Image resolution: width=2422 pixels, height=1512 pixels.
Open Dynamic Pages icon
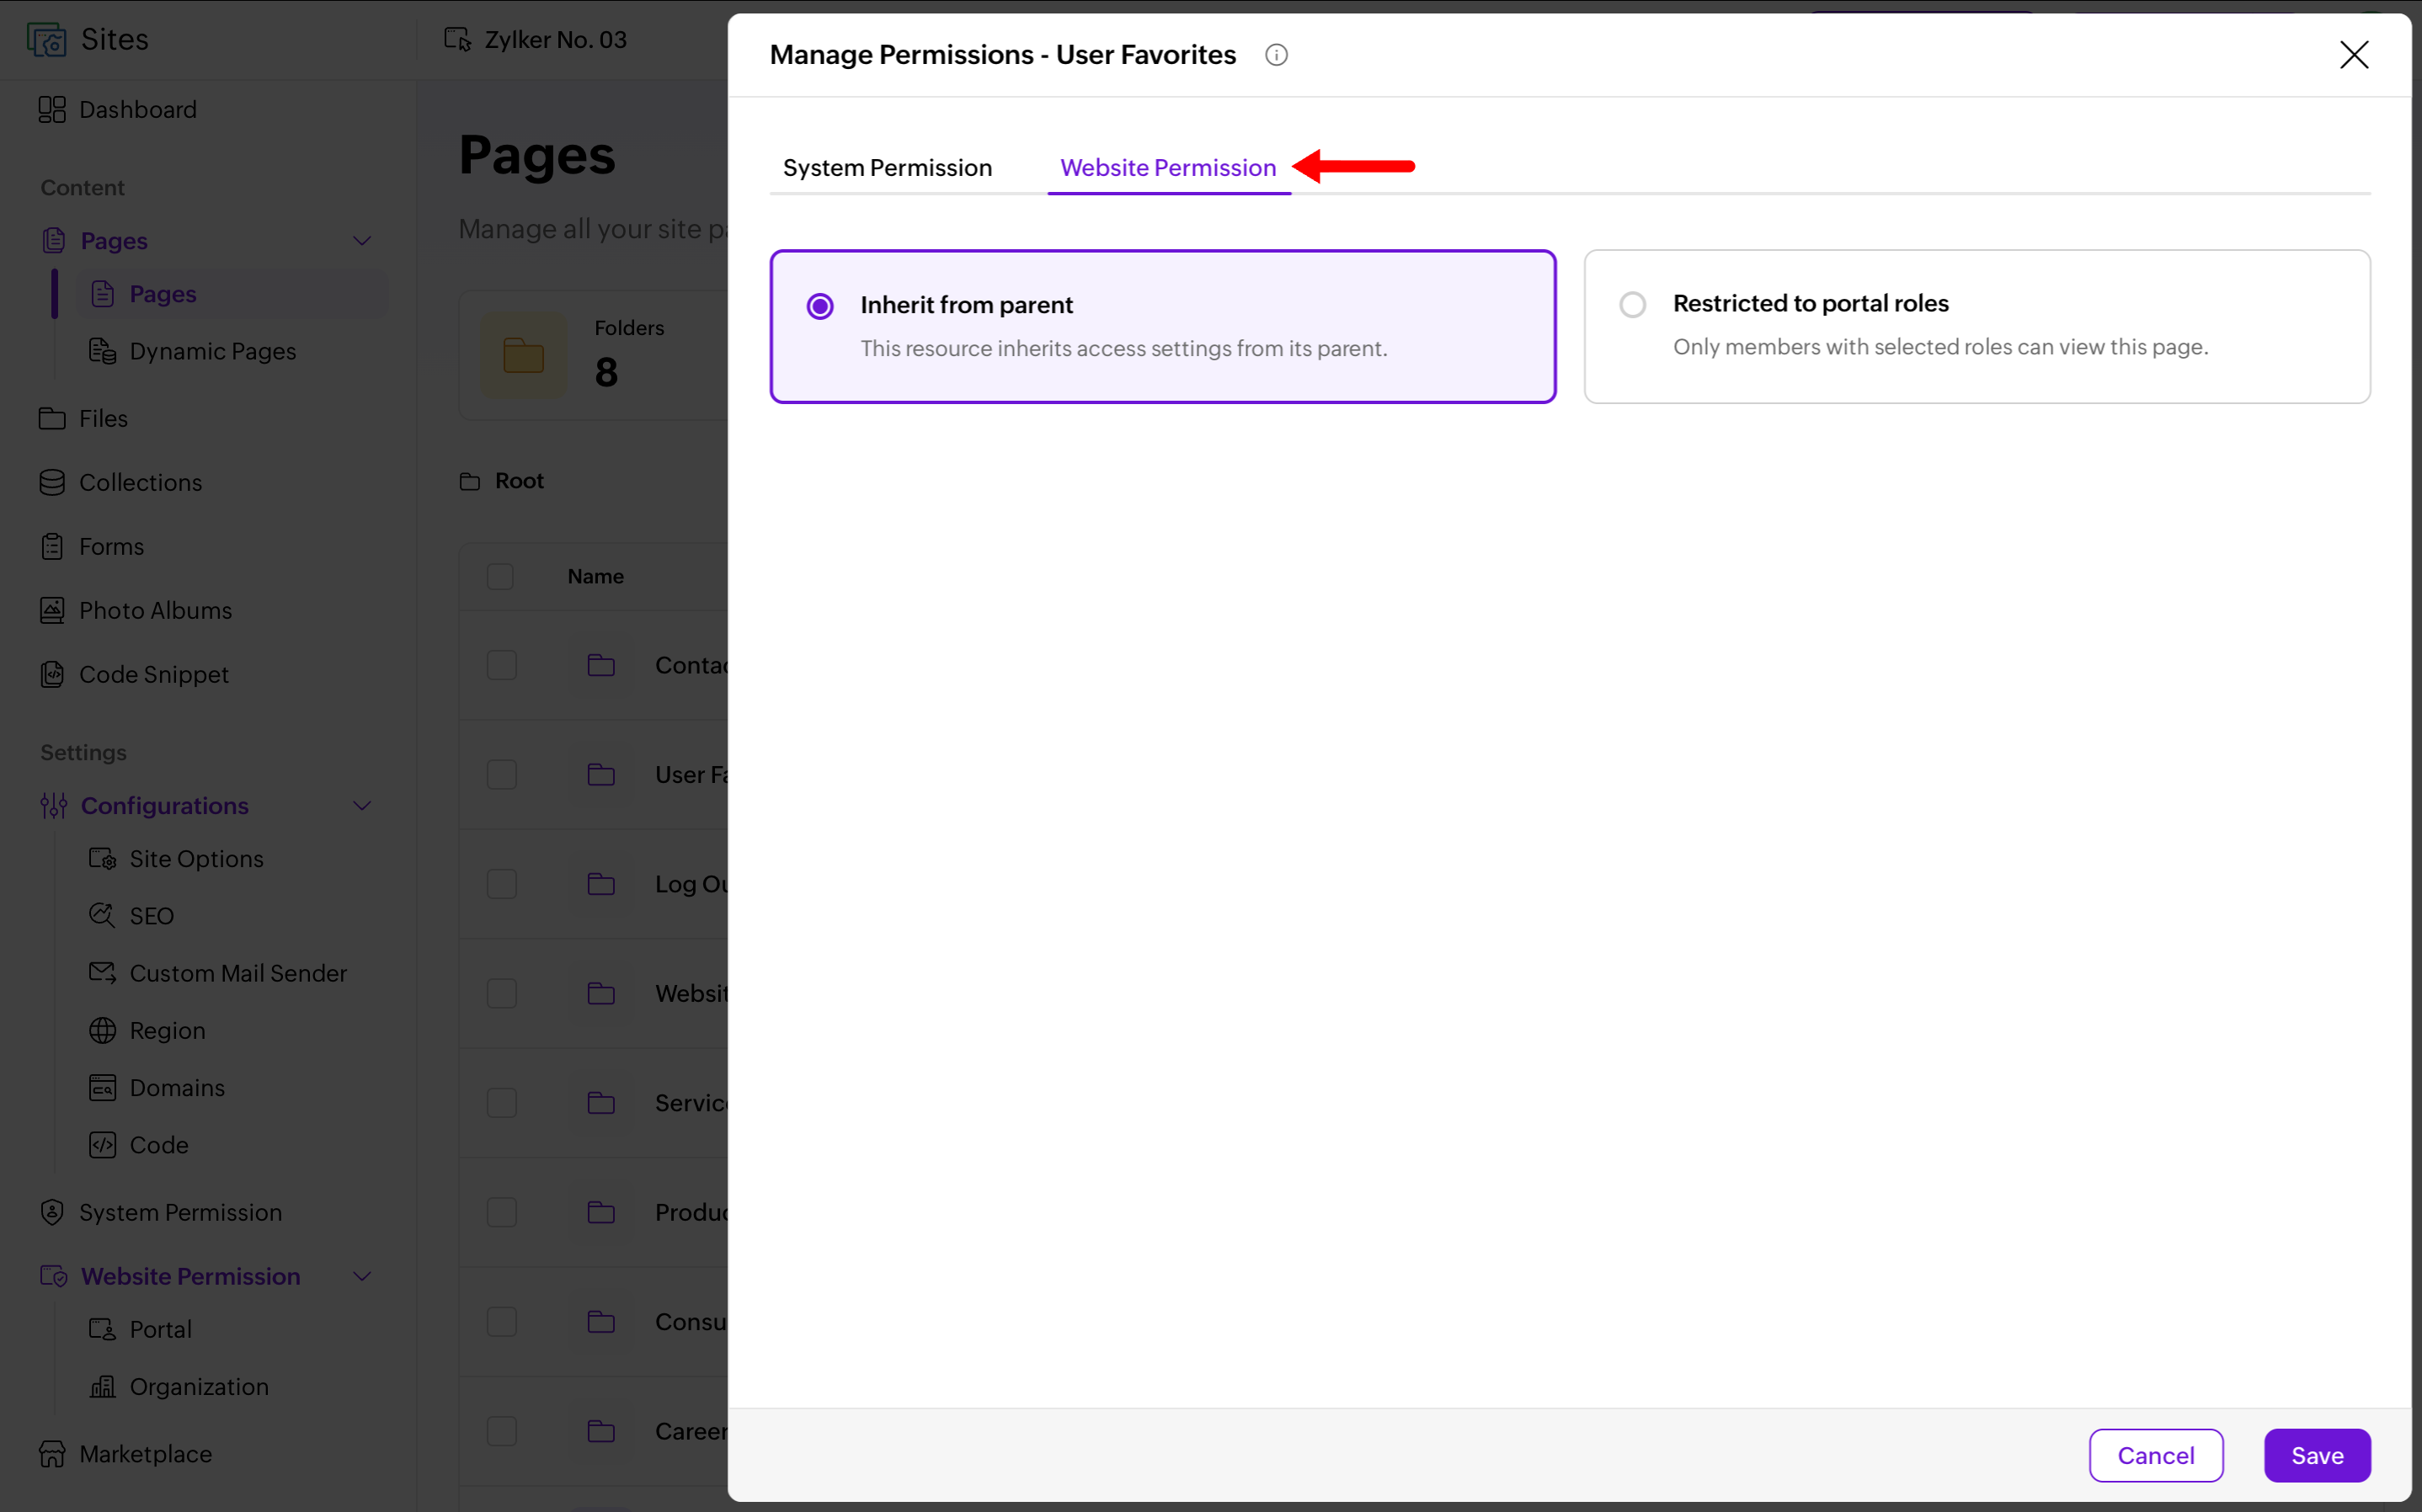(x=103, y=351)
